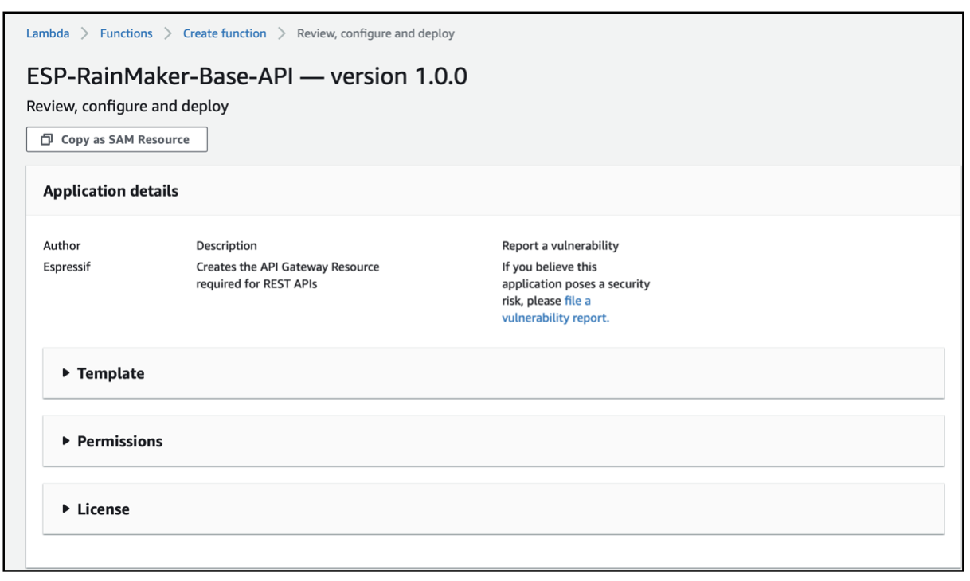Expand the Template section
This screenshot has height=581, width=970.
pos(493,373)
